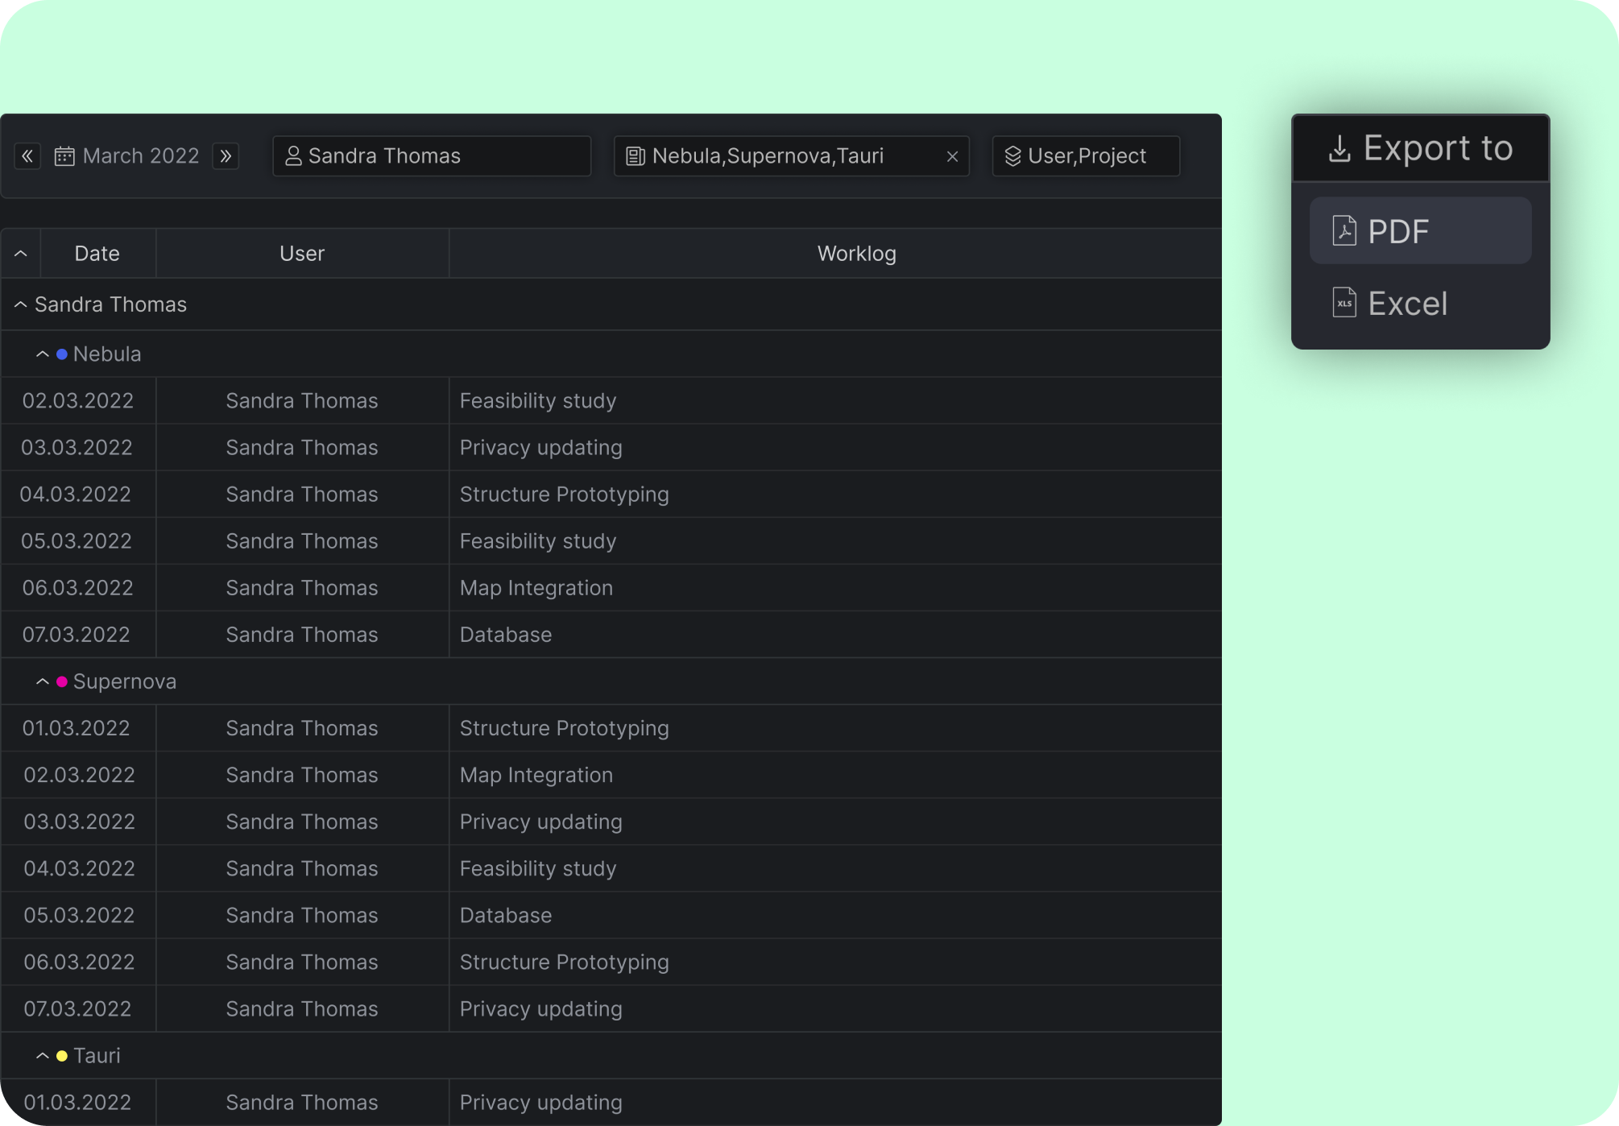Click the Sandra Thomas user filter field
Screen dimensions: 1619x1126
coord(432,155)
